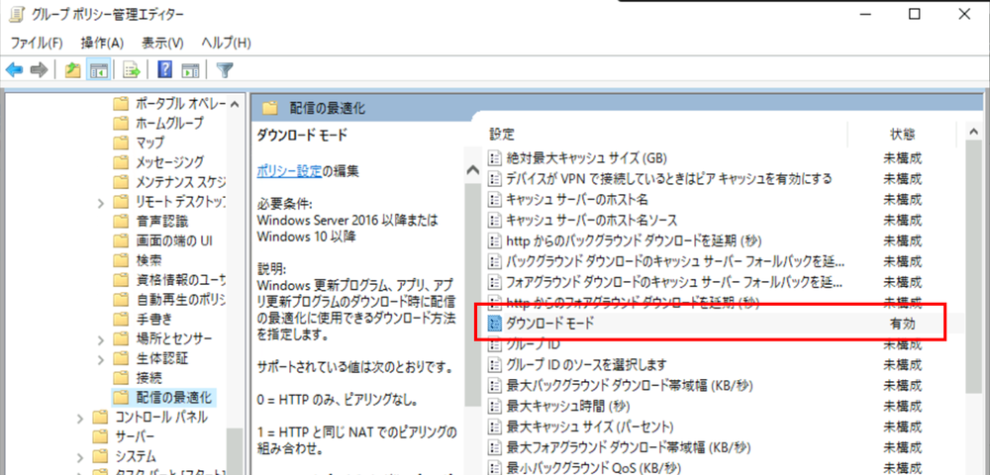The height and width of the screenshot is (475, 990).
Task: Click the Up One Level folder icon
Action: pyautogui.click(x=72, y=70)
